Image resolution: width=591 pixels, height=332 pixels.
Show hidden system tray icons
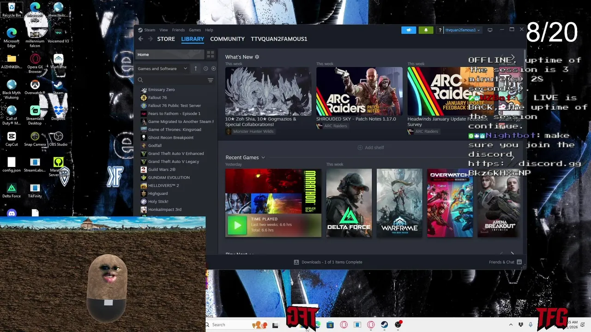click(511, 325)
